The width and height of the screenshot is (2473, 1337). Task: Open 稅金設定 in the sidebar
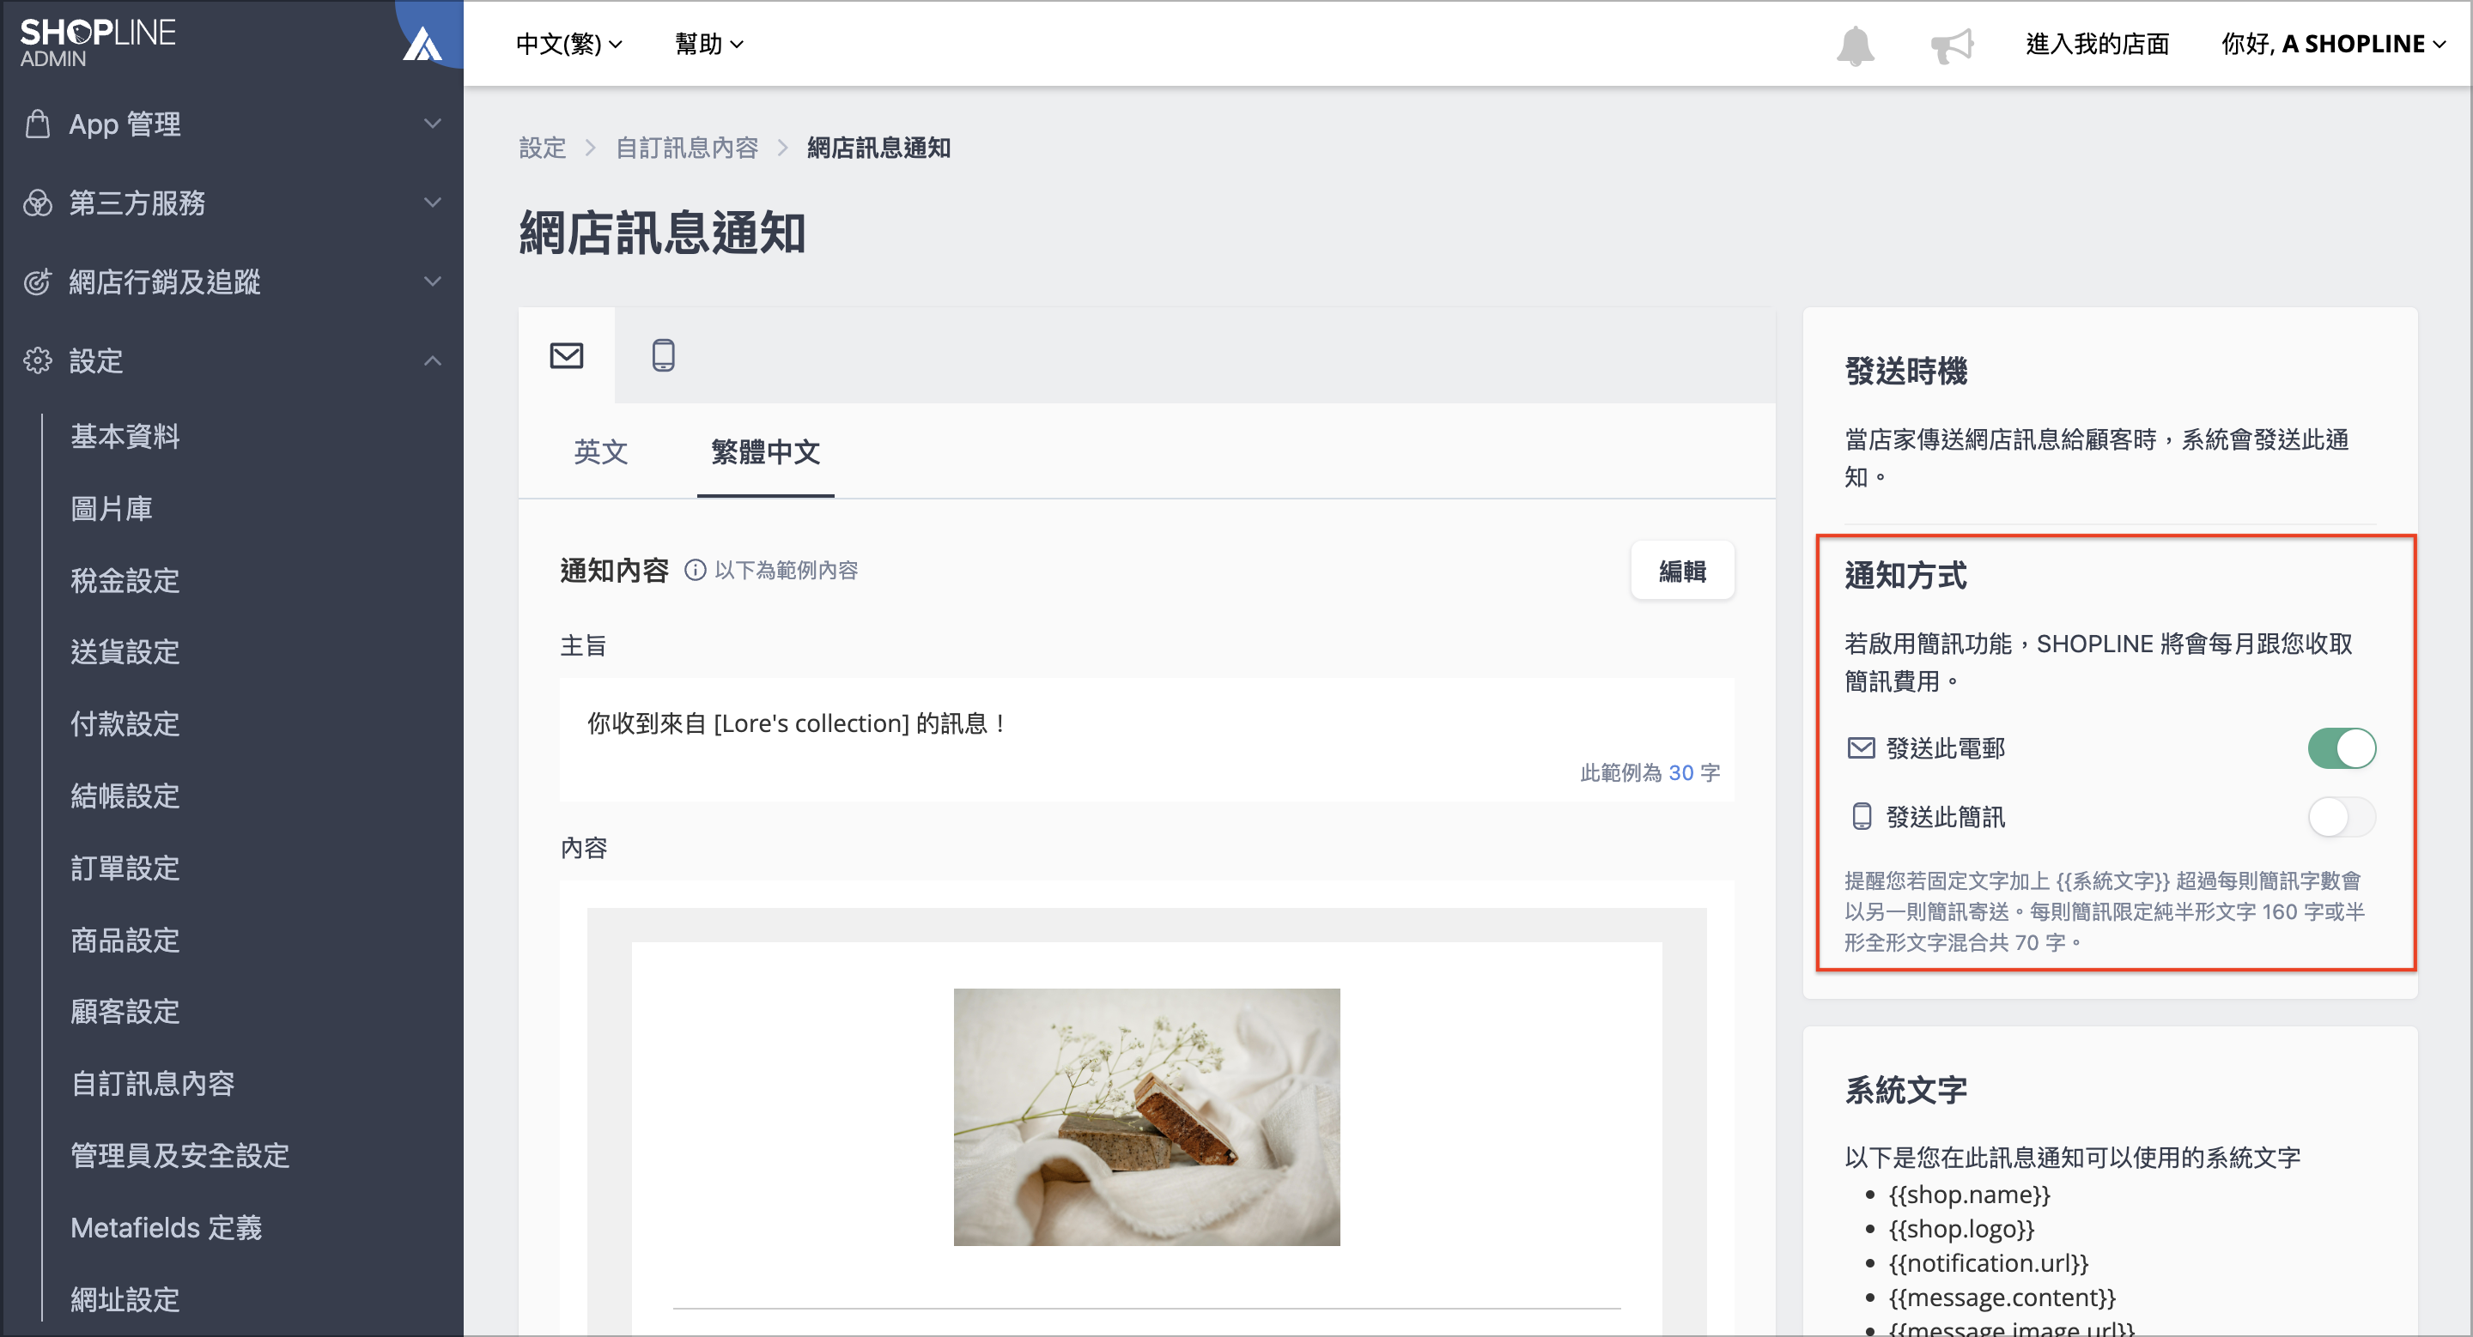(125, 580)
